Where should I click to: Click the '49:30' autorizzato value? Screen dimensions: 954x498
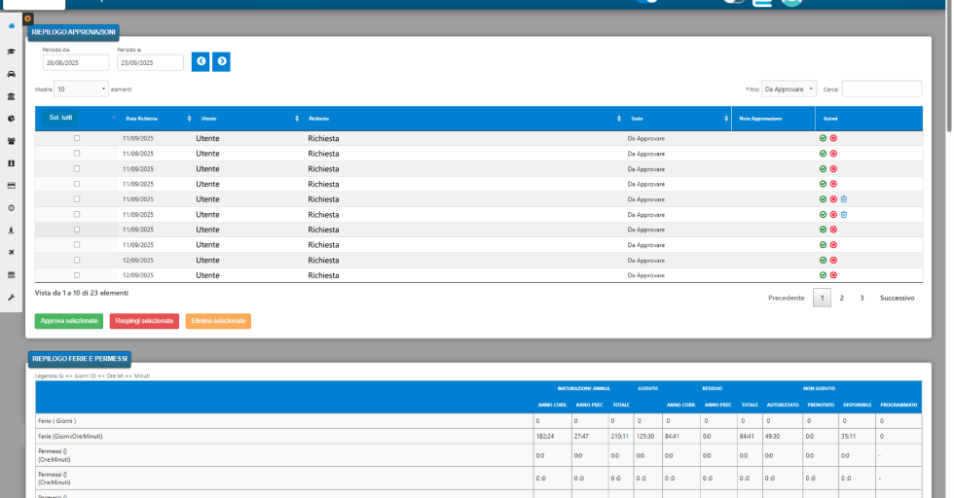[773, 437]
